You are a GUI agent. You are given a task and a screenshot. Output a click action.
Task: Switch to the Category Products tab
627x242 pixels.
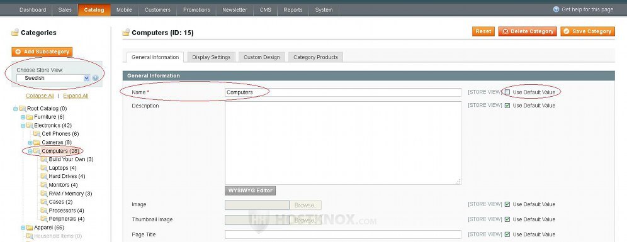tap(315, 57)
